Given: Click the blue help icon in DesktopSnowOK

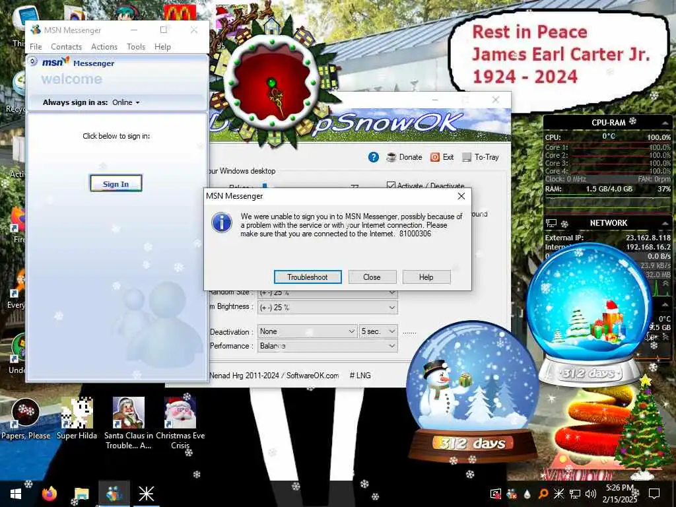Looking at the screenshot, I should [x=374, y=157].
